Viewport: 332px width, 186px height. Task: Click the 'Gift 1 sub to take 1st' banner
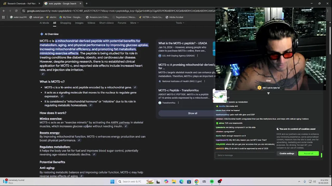point(268,88)
